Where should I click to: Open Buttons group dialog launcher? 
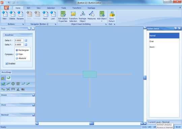click(x=23, y=24)
